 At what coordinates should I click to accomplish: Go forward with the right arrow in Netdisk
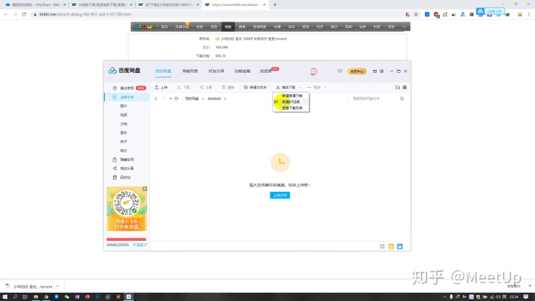(164, 99)
